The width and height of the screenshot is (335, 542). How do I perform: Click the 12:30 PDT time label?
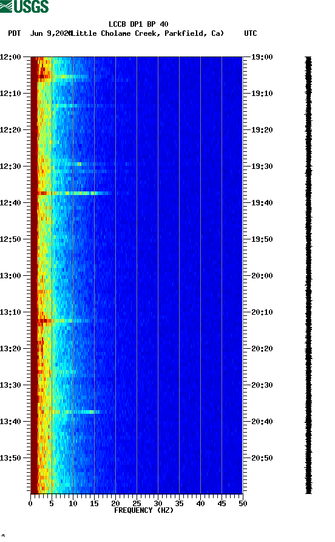pos(10,166)
